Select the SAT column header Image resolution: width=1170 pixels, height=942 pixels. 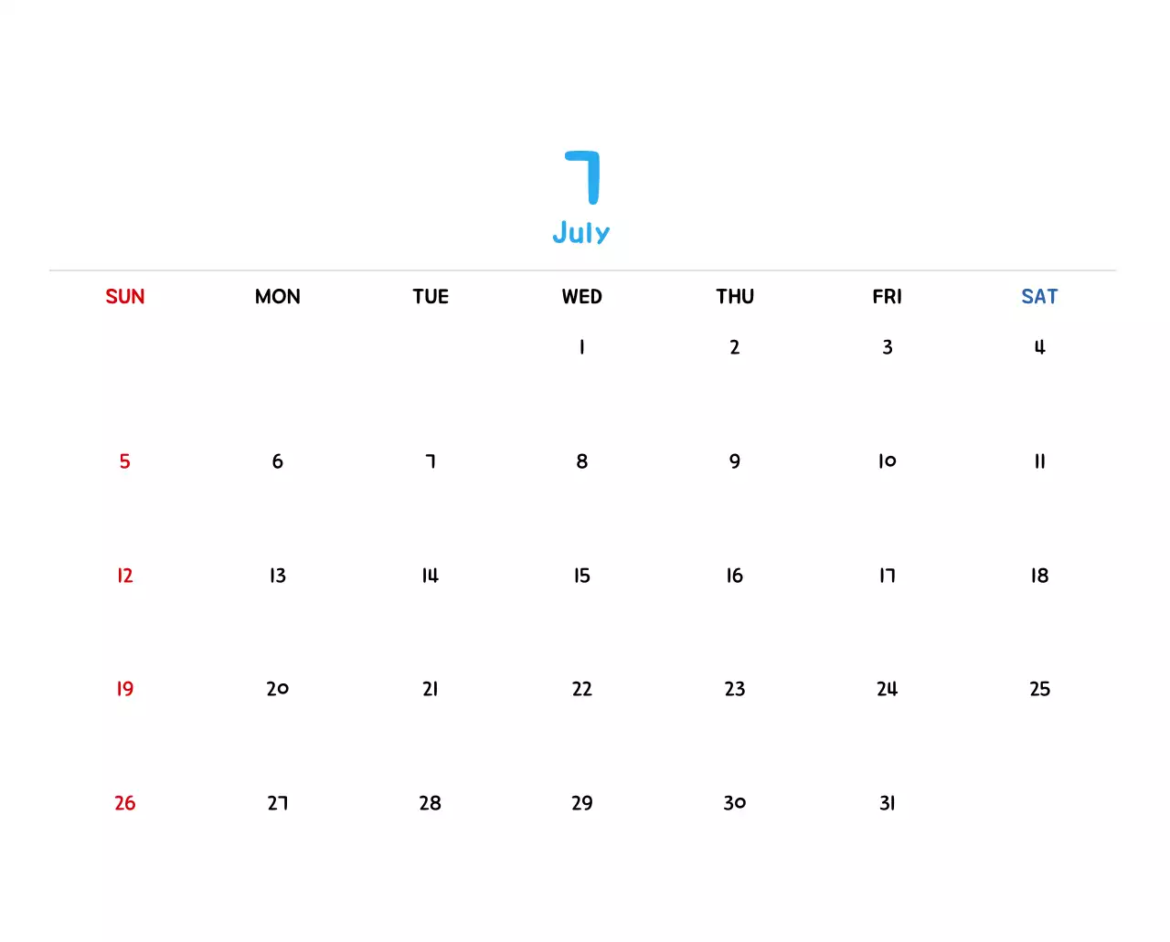[1039, 297]
